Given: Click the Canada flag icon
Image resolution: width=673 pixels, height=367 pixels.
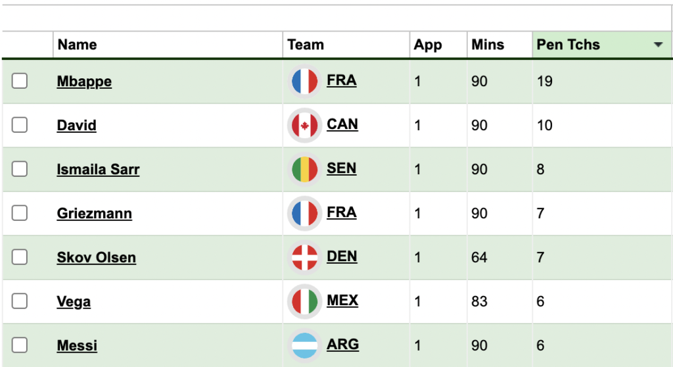Looking at the screenshot, I should coord(304,126).
